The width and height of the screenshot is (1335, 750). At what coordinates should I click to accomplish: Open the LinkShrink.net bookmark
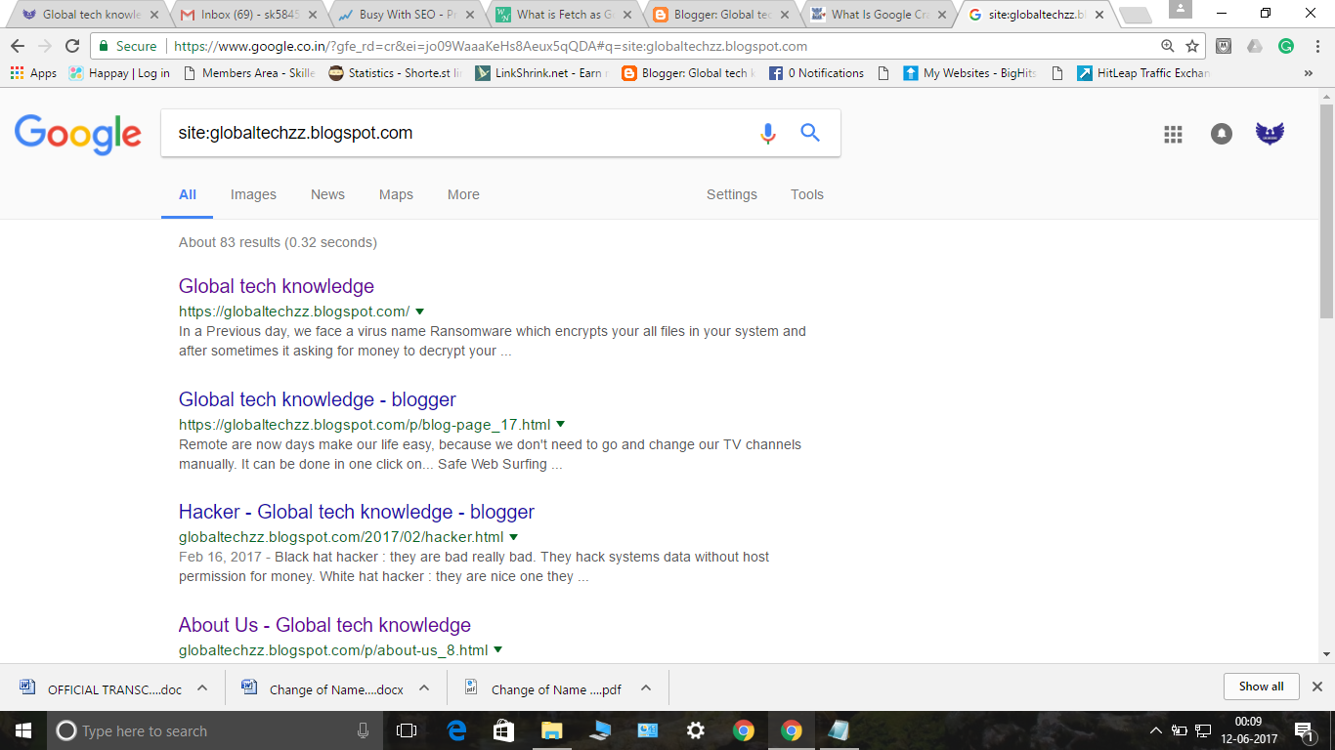541,73
